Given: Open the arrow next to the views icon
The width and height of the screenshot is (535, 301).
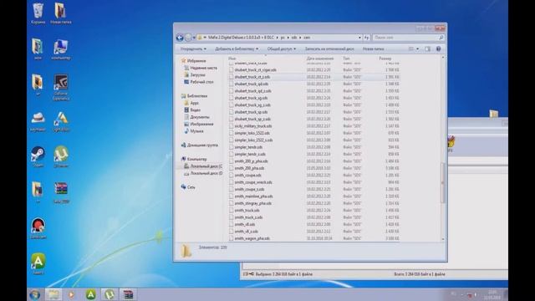Looking at the screenshot, I should 418,48.
